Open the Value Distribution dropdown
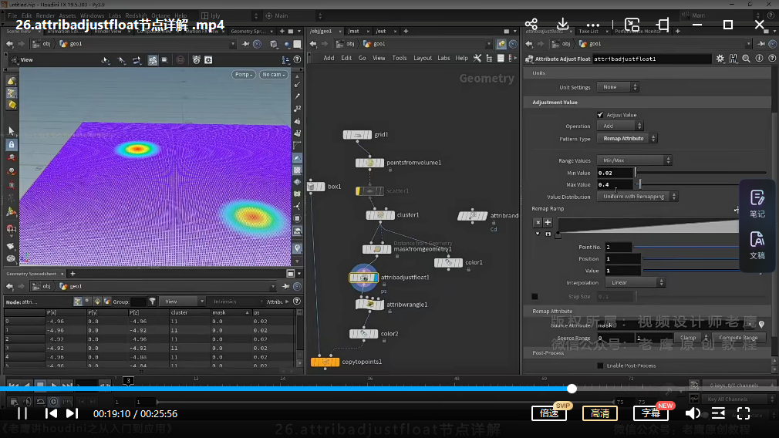 (637, 197)
